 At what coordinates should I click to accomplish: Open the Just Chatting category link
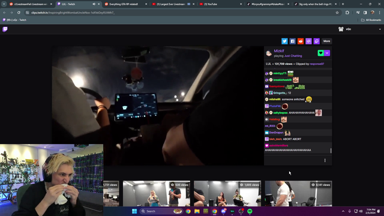293,56
